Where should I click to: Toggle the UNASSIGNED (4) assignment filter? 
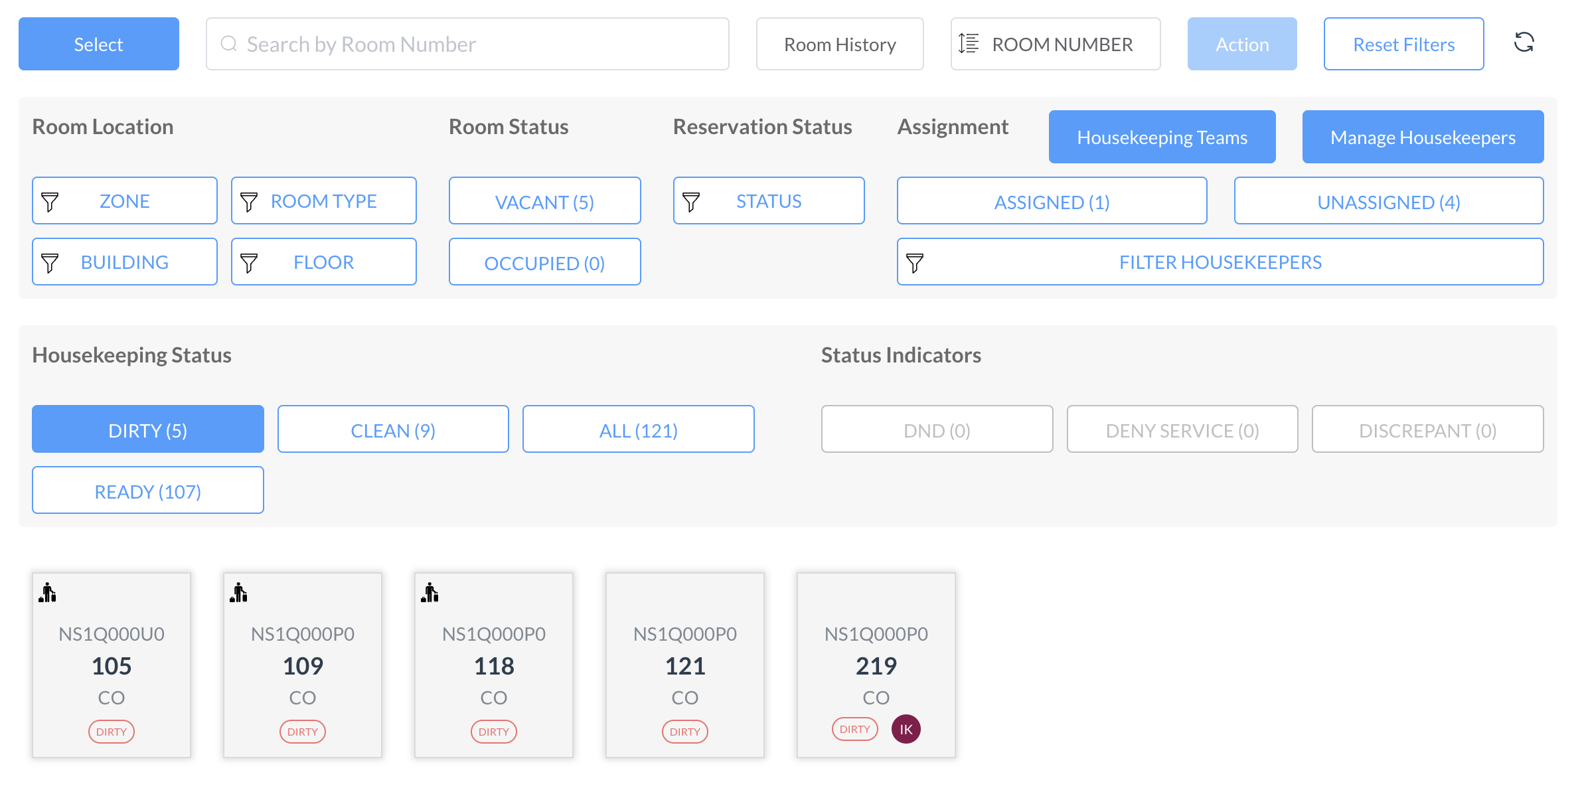1388,201
